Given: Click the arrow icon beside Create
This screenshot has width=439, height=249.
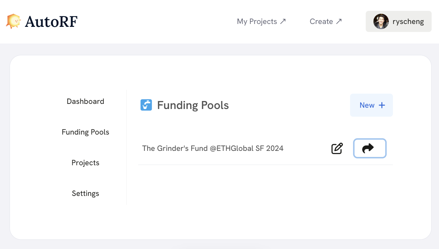Looking at the screenshot, I should tap(339, 21).
